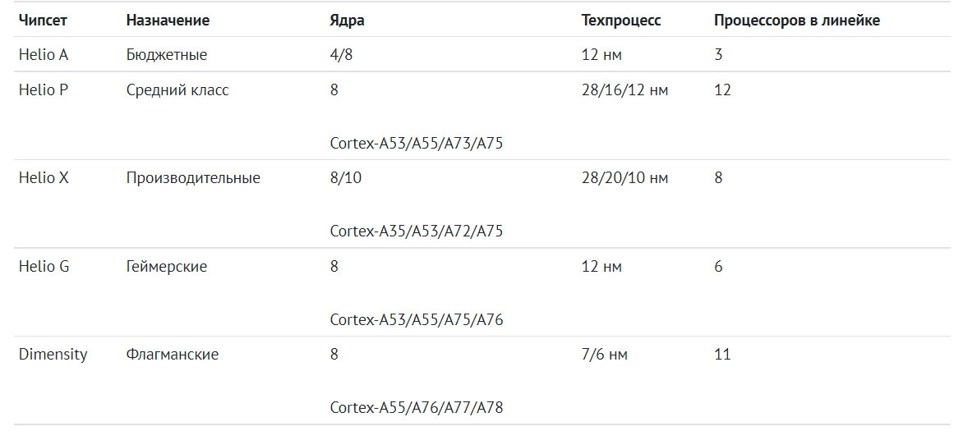Viewport: 963px width, 440px height.
Task: Select the "Средний класс" cell
Action: point(177,90)
